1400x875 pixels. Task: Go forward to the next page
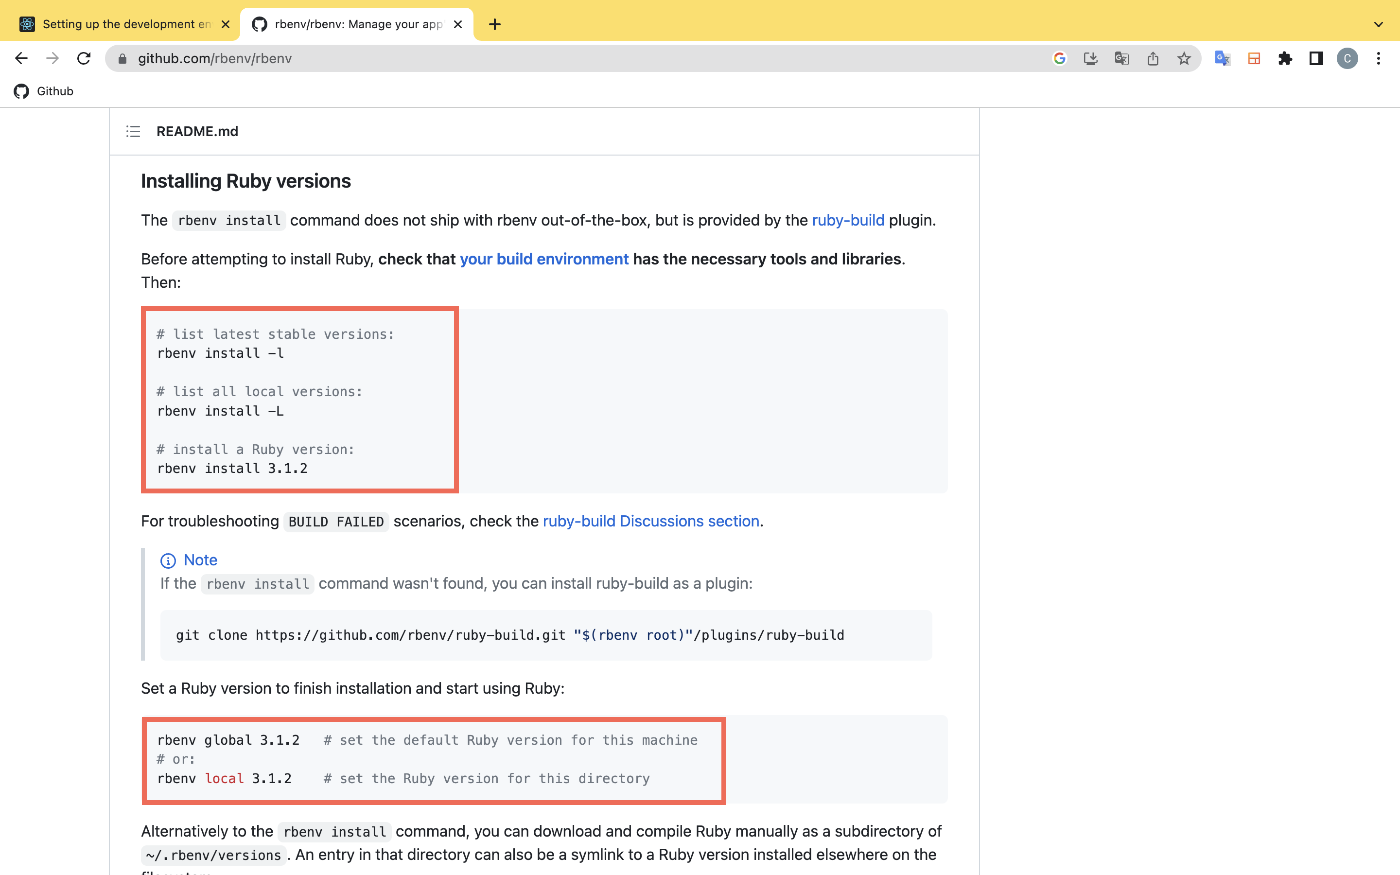tap(52, 58)
